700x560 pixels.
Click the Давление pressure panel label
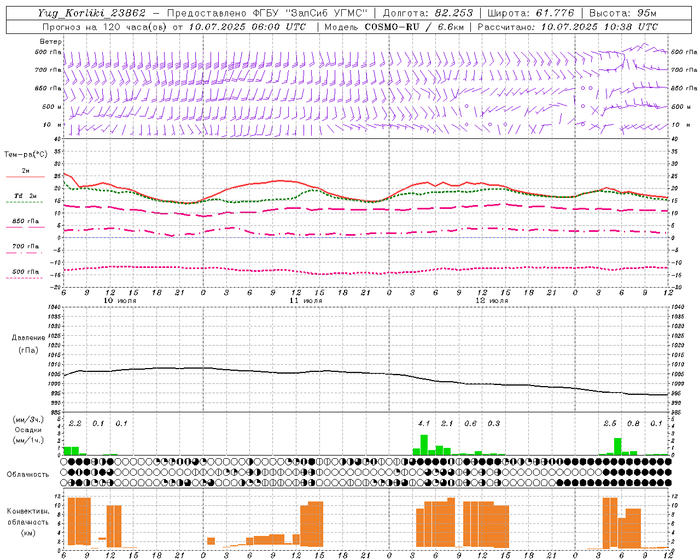[x=28, y=338]
